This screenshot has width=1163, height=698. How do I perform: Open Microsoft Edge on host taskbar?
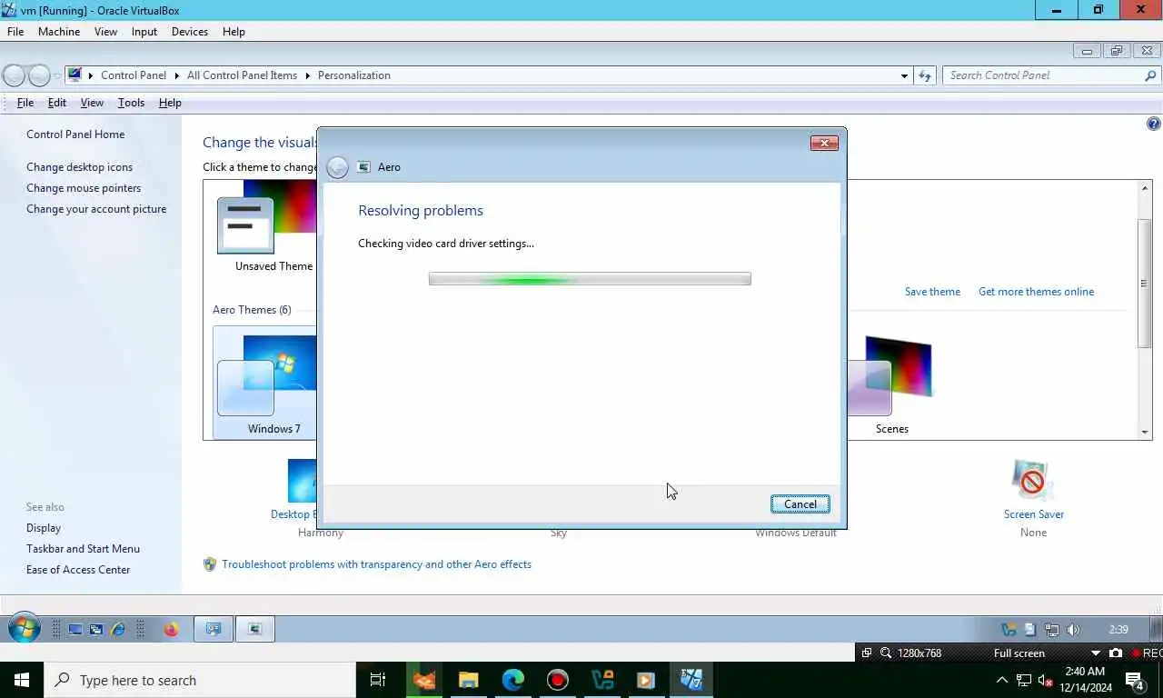(x=513, y=680)
